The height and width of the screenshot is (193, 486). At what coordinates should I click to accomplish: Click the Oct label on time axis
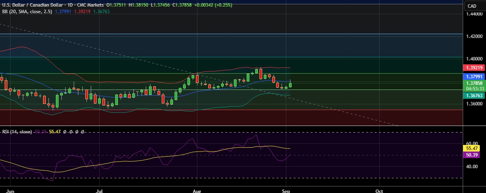(379, 191)
